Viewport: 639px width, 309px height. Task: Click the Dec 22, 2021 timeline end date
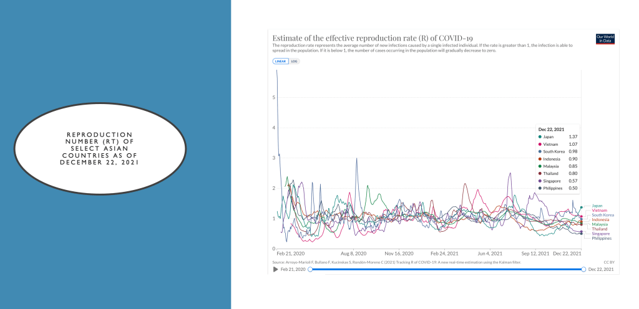(x=601, y=269)
